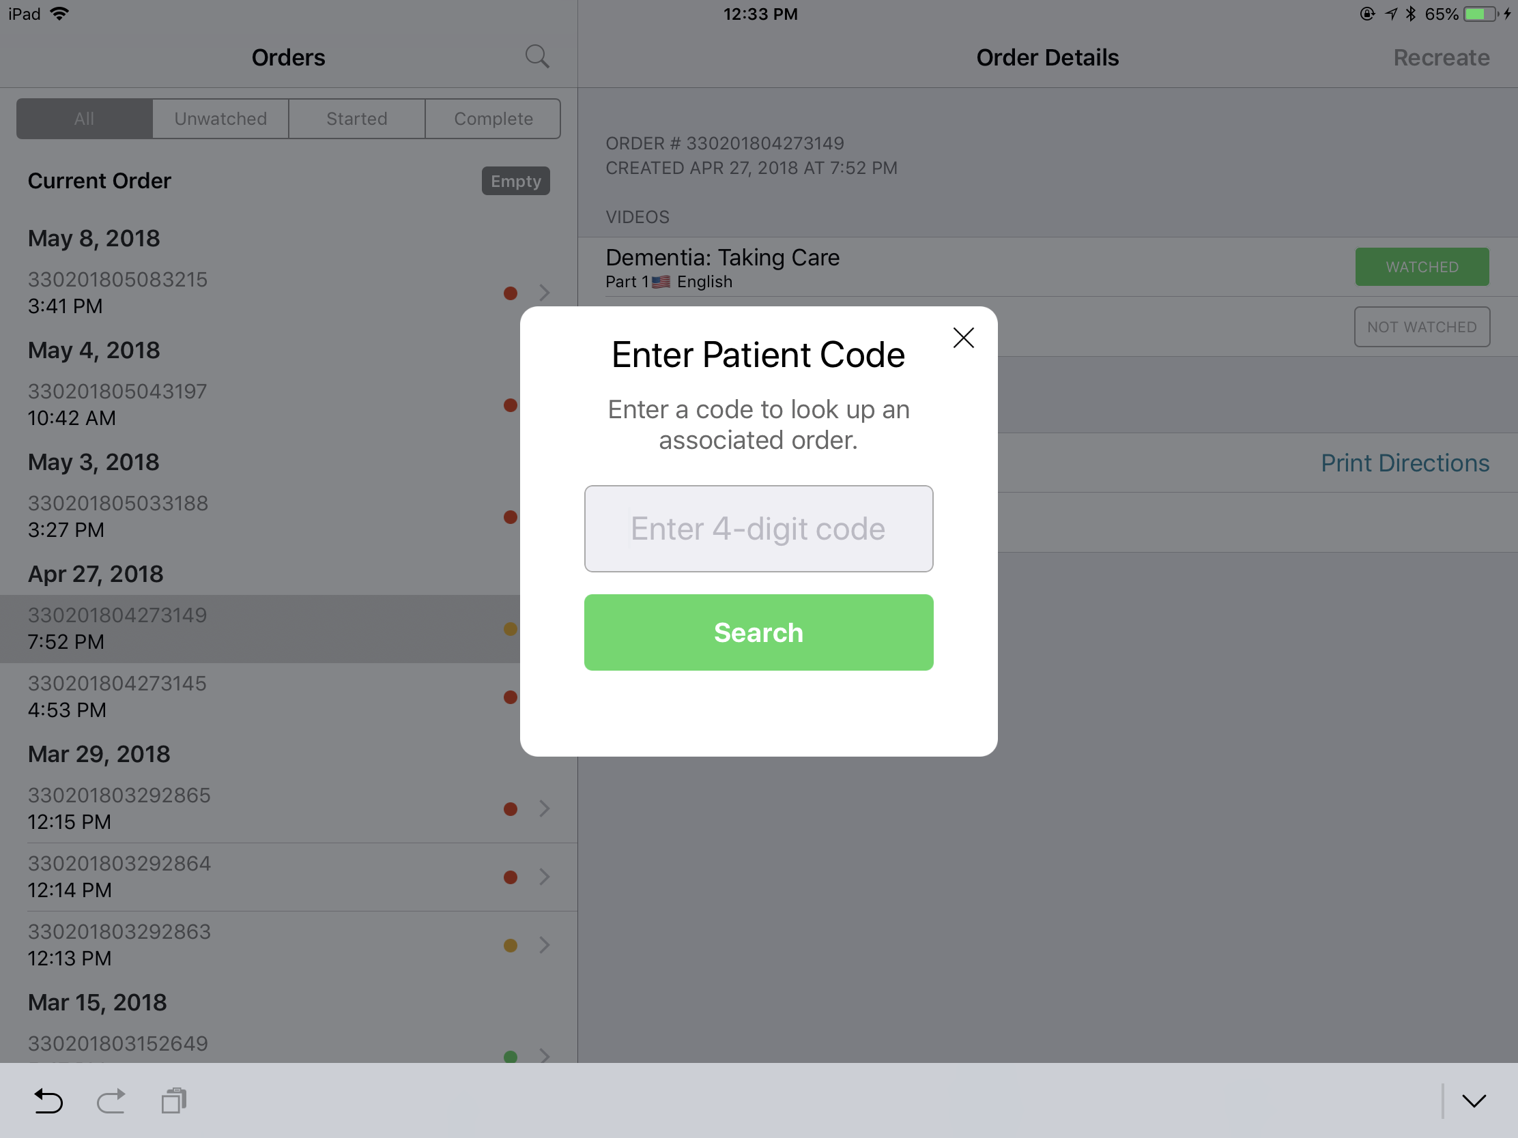Tap the battery icon in status bar

coord(1480,14)
